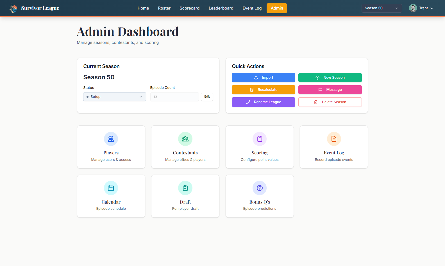Click the "Episode predictions" text
445x266 pixels.
tap(260, 209)
